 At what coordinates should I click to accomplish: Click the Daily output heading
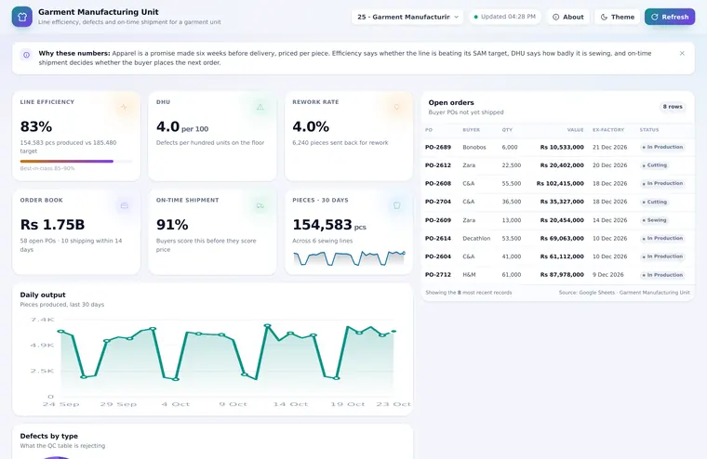point(43,295)
